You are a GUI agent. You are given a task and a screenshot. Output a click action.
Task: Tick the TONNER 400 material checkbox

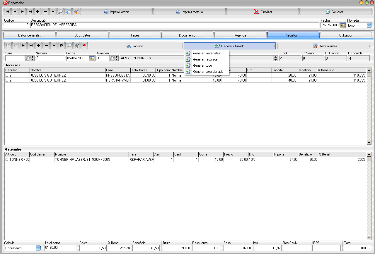click(x=7, y=160)
